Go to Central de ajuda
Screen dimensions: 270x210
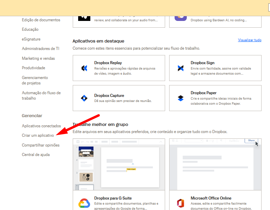(x=36, y=155)
